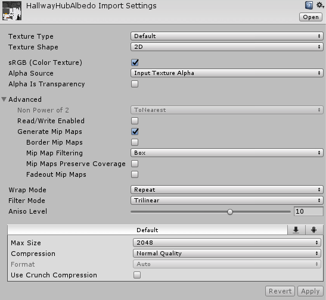Click the Apply button
Screen dimensions: 326x300
(311, 291)
